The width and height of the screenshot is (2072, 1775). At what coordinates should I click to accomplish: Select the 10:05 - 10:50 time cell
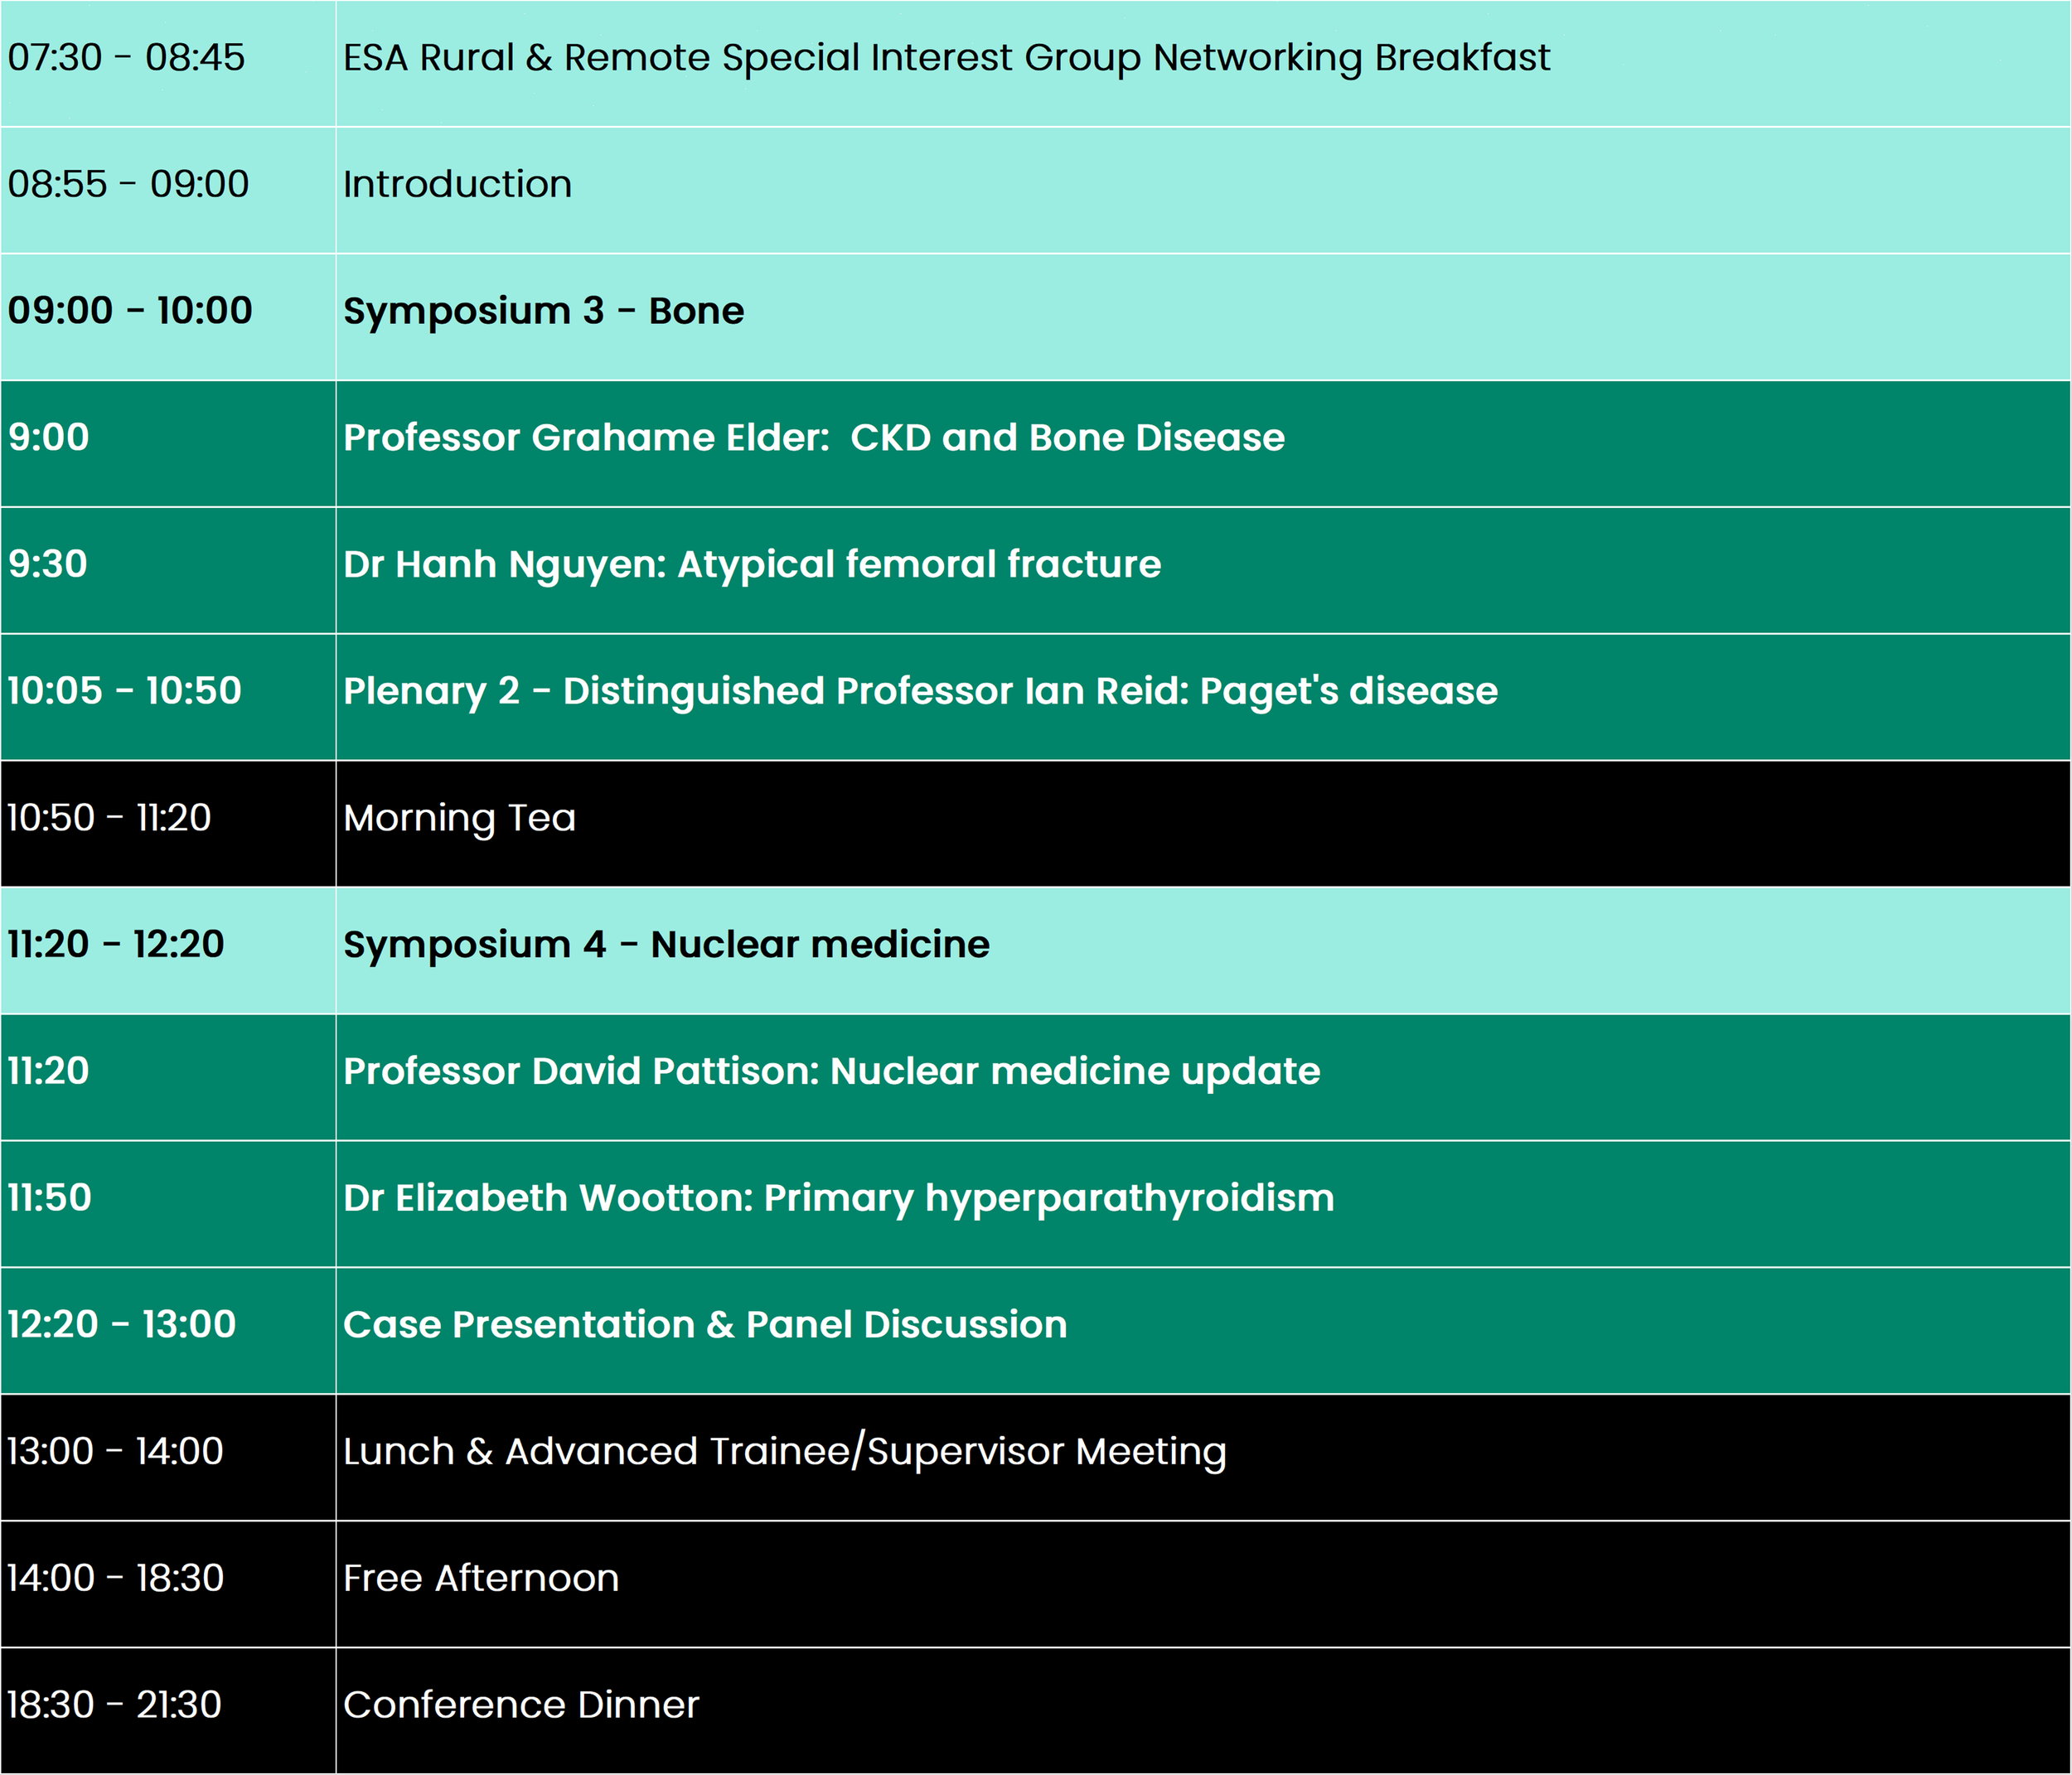click(125, 691)
